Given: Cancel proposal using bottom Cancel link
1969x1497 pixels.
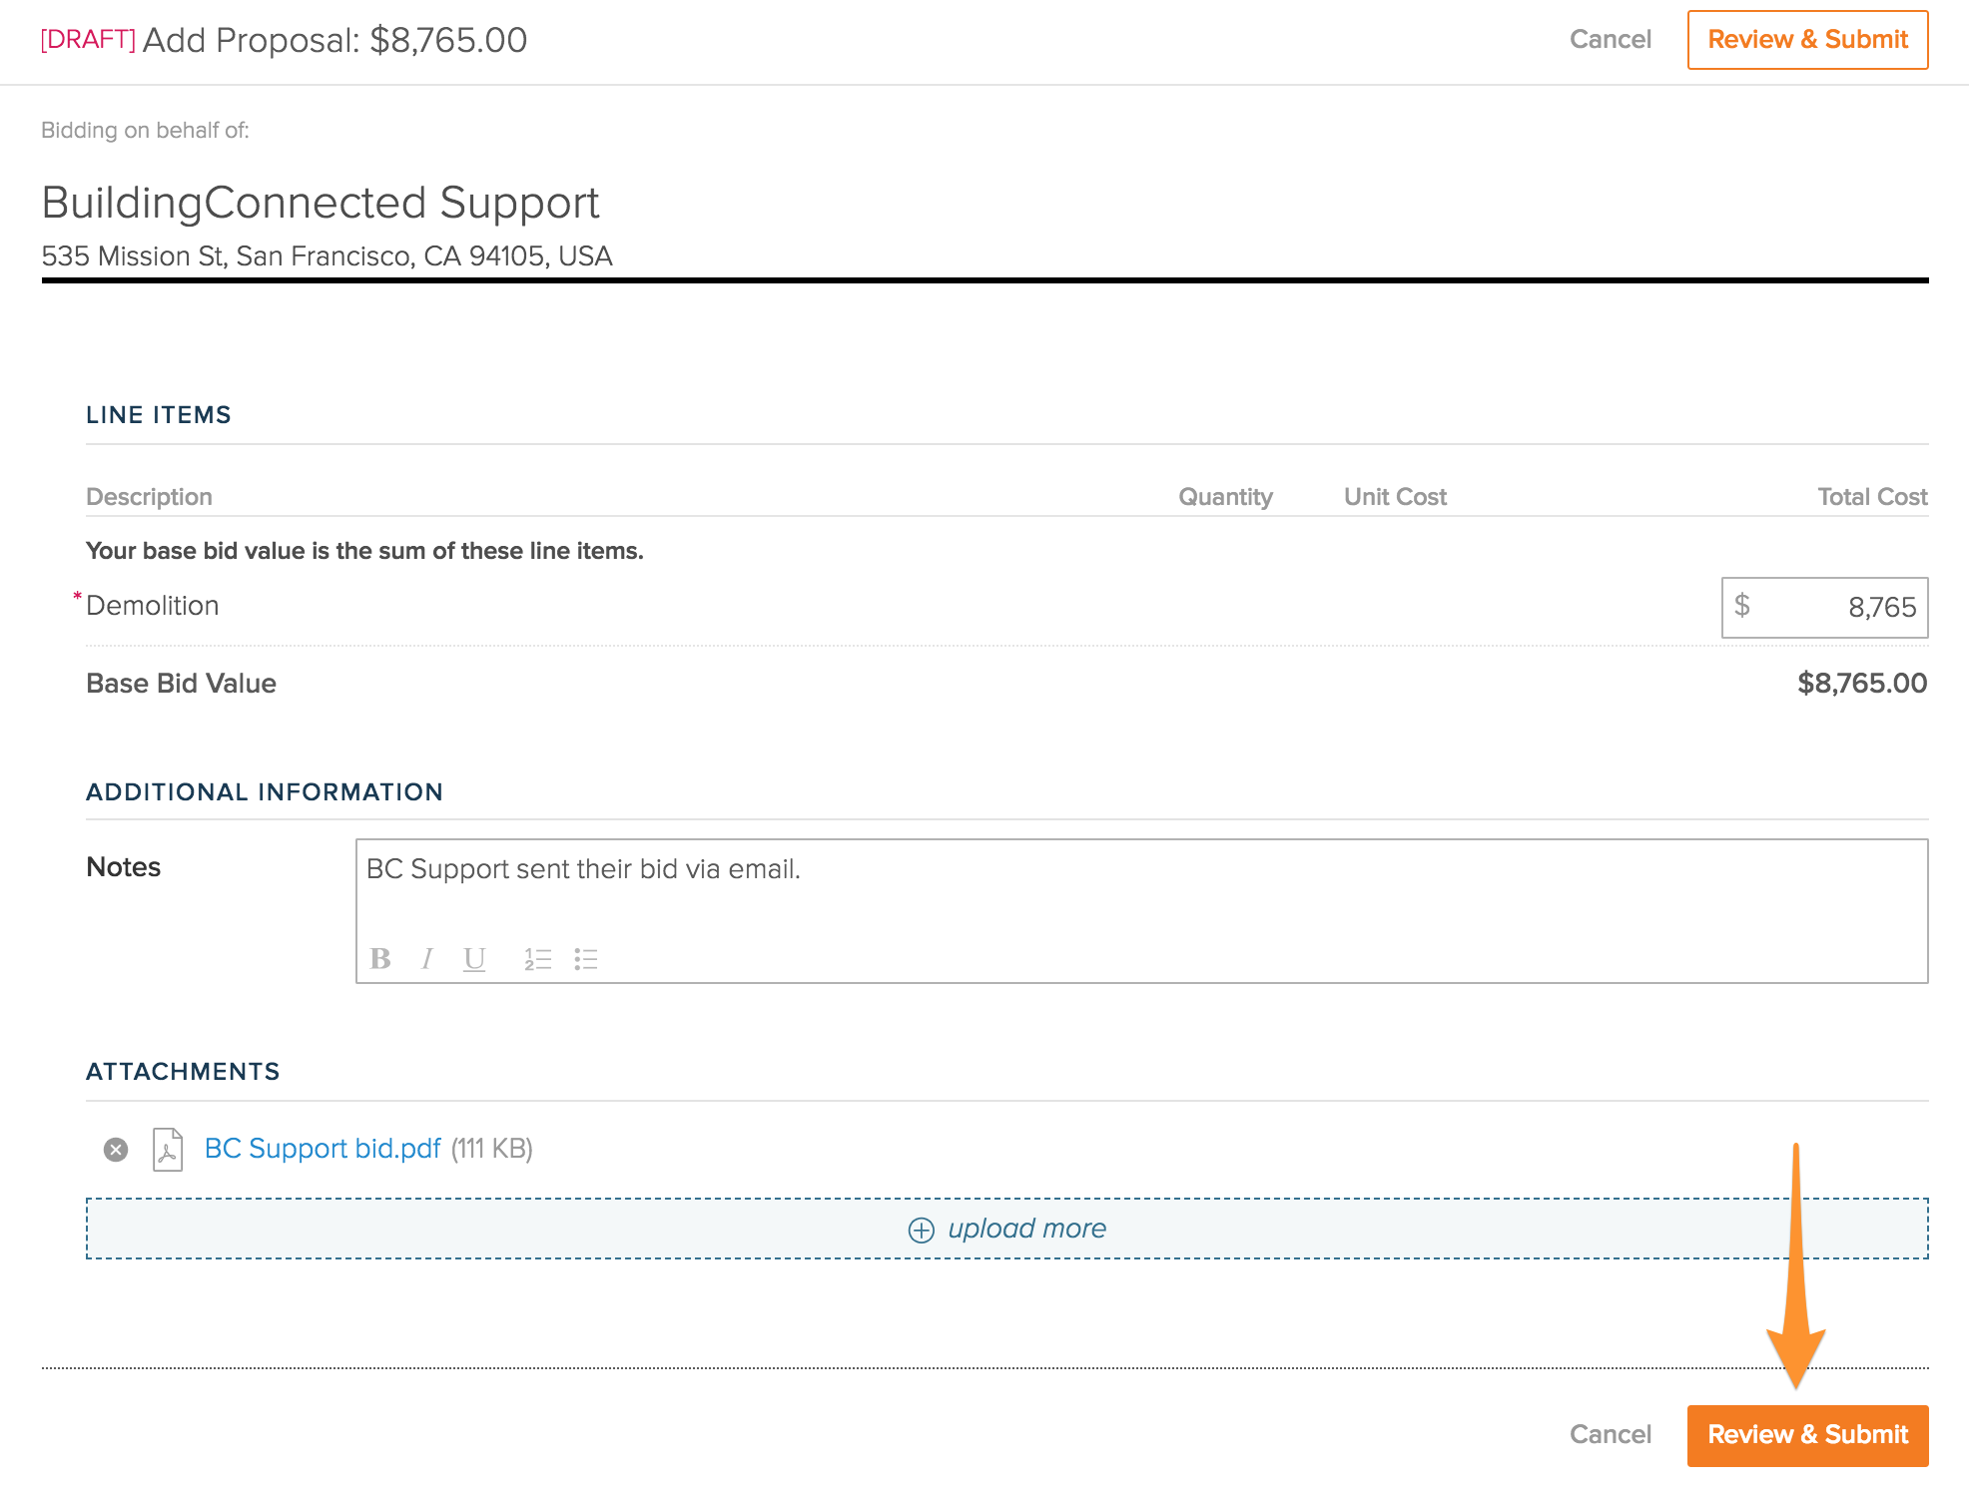Looking at the screenshot, I should [x=1610, y=1435].
